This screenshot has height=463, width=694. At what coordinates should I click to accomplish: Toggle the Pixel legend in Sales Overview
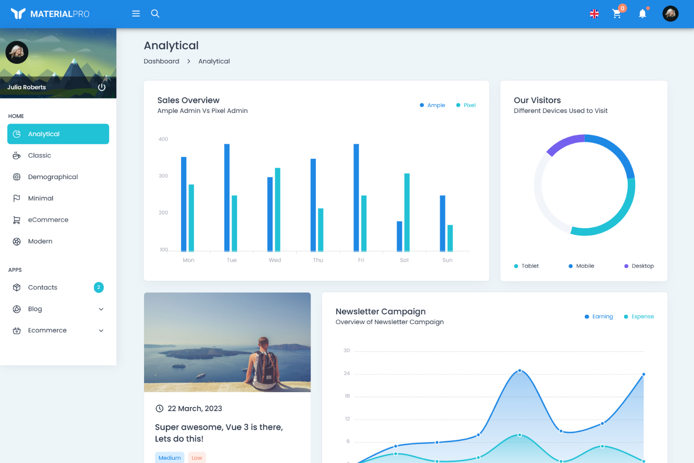(466, 105)
